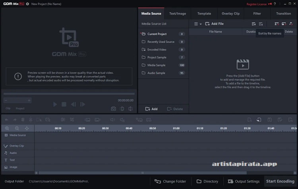The width and height of the screenshot is (298, 189).
Task: Select Encoded Video folder
Action: (x=163, y=49)
